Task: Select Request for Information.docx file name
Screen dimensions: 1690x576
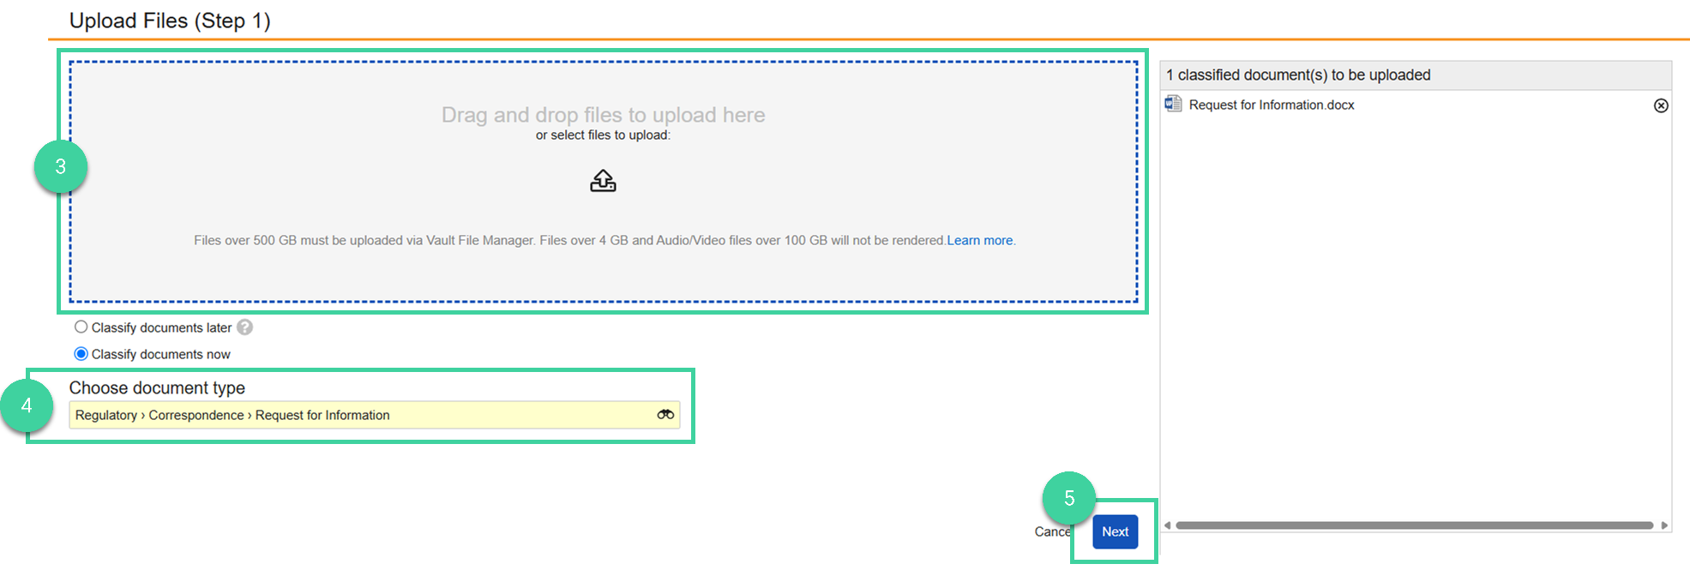Action: [1272, 105]
